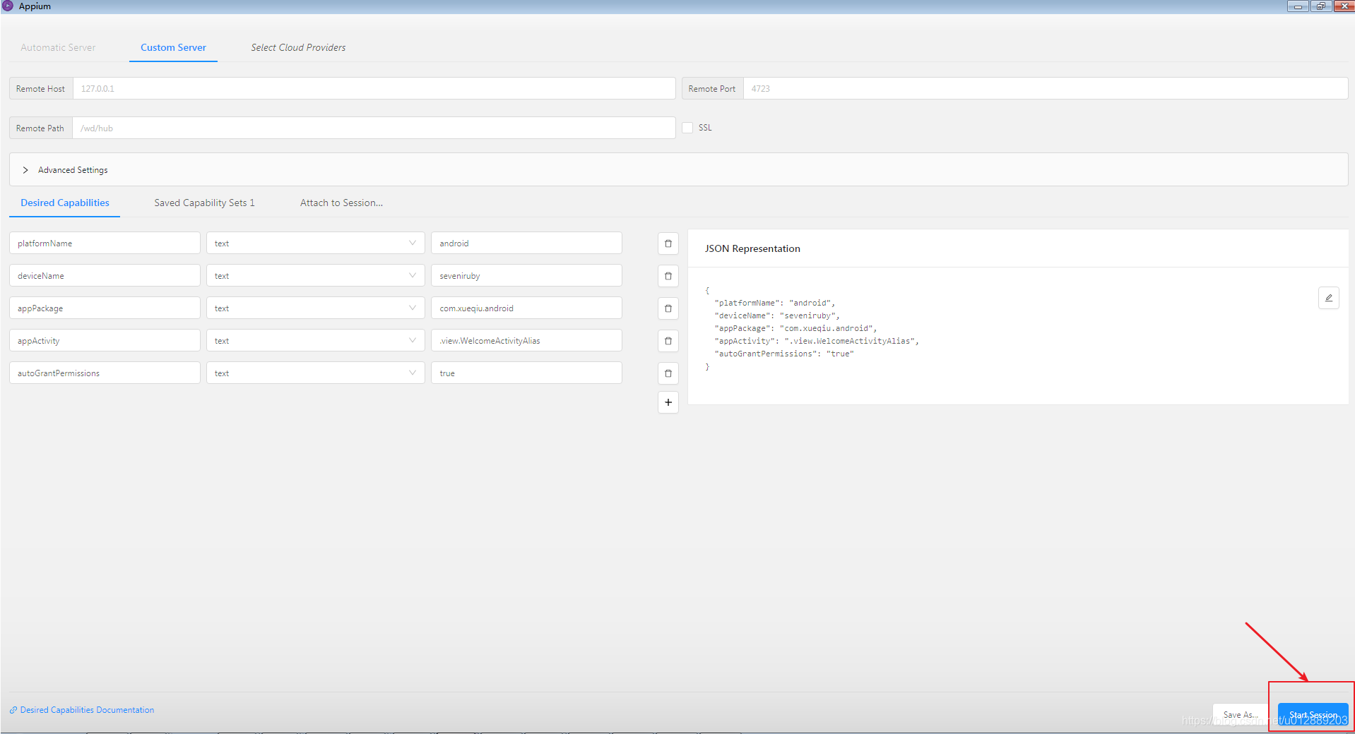Screen dimensions: 1355x734
Task: Click the "autoGrantPermissions" line in JSON
Action: [x=784, y=354]
